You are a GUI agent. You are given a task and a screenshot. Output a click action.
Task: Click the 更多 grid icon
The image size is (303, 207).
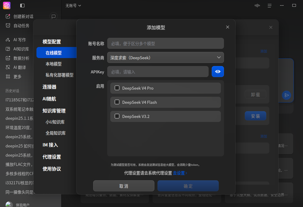click(8, 76)
